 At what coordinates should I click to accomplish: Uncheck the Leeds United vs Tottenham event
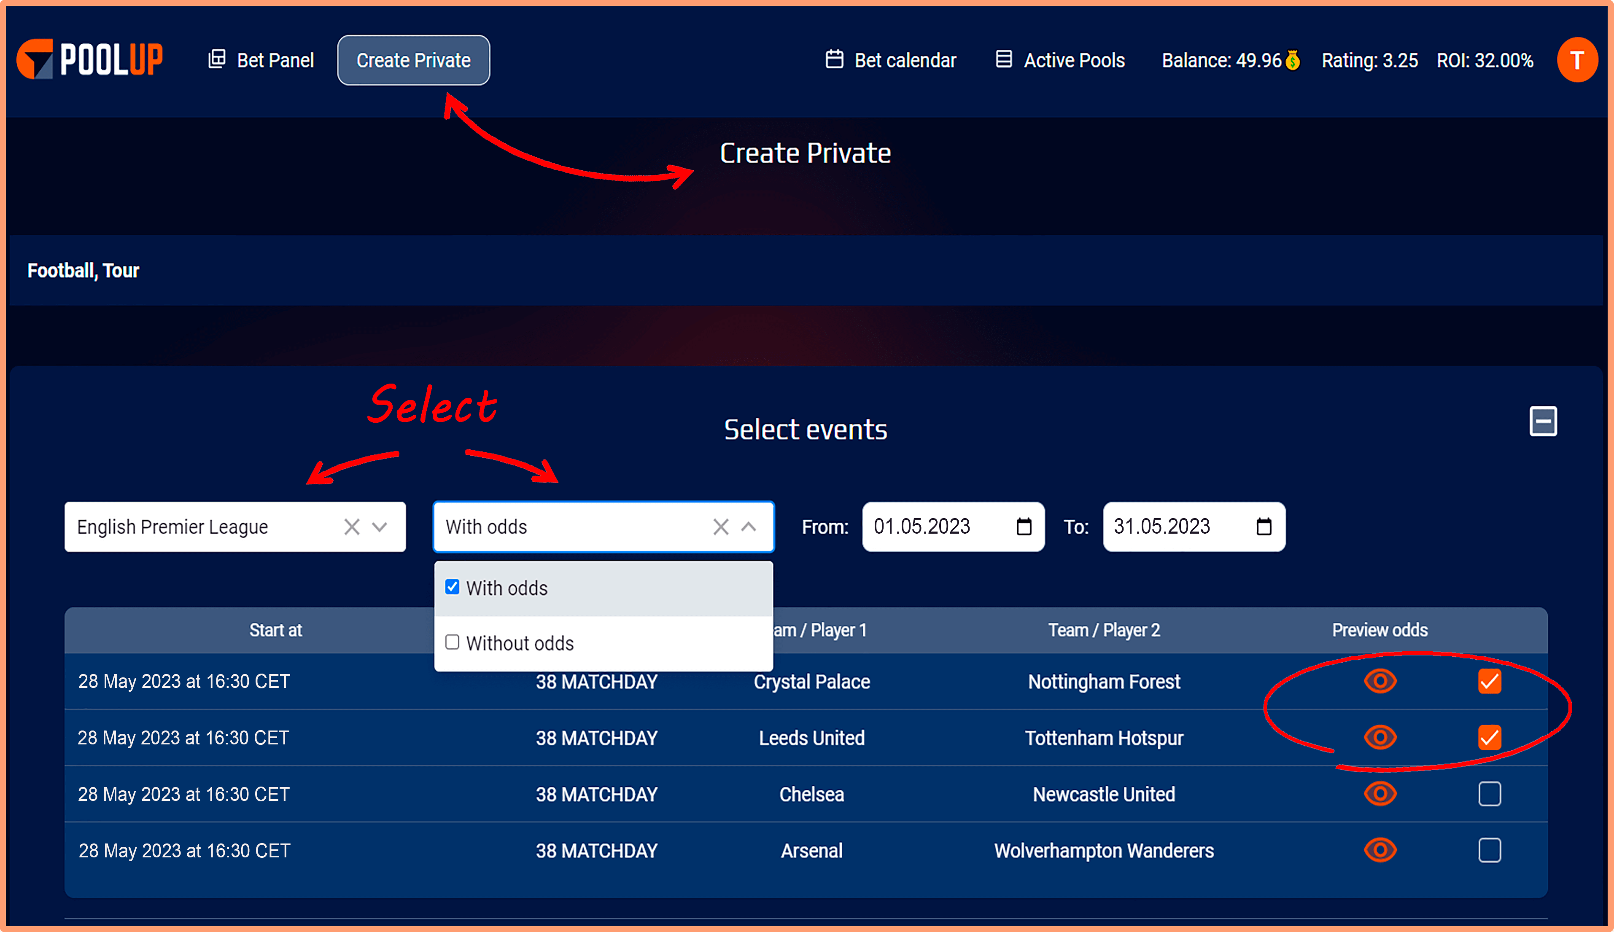click(1490, 737)
